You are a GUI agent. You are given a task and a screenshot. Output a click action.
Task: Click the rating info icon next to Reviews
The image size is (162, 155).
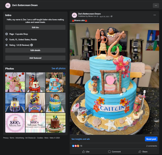32,45
